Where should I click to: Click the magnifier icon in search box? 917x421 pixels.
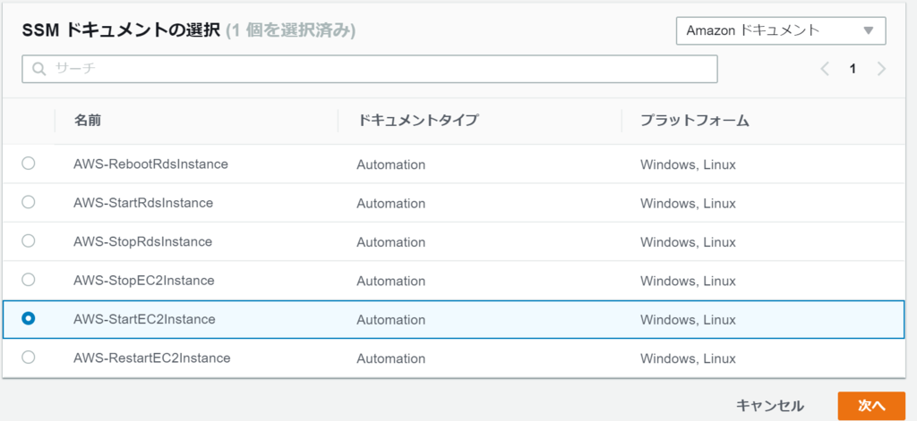click(39, 69)
